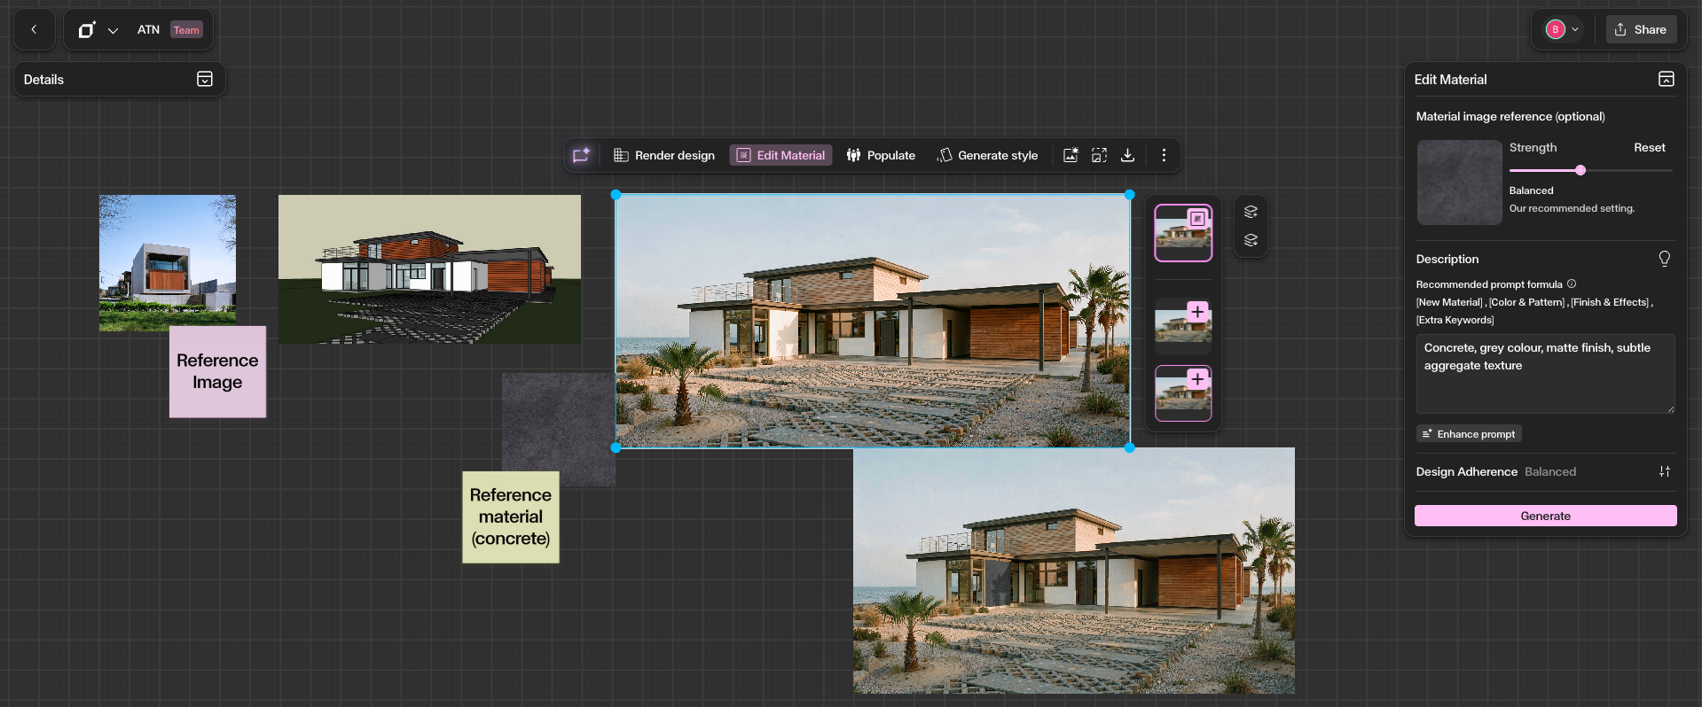Click the expand image frame icon
This screenshot has height=707, width=1702.
pos(1099,155)
